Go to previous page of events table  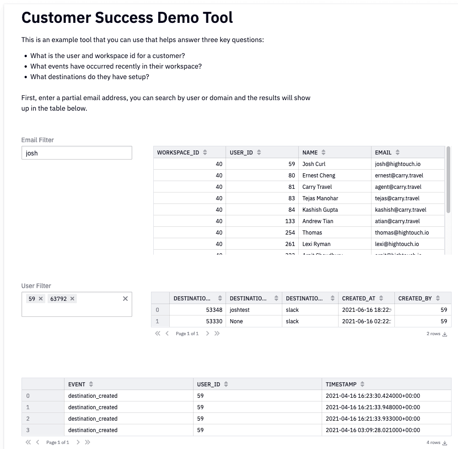pyautogui.click(x=38, y=443)
